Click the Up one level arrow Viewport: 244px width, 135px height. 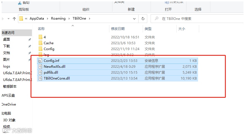[x=14, y=19]
